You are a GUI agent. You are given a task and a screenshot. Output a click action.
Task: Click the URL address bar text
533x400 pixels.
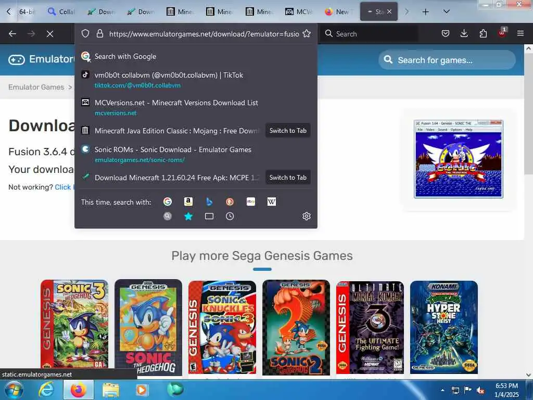coord(204,34)
